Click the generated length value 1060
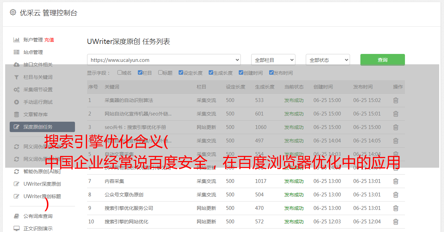The width and height of the screenshot is (444, 232). click(261, 127)
